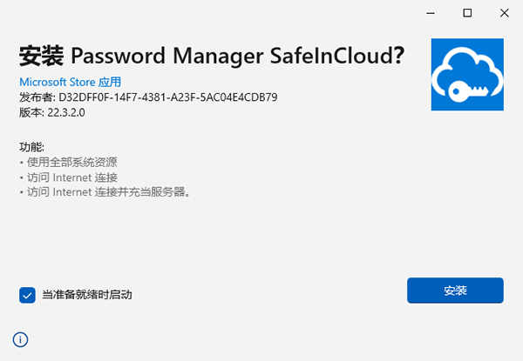Viewport: 523px width, 361px height.
Task: Close the installer dialog
Action: point(505,13)
